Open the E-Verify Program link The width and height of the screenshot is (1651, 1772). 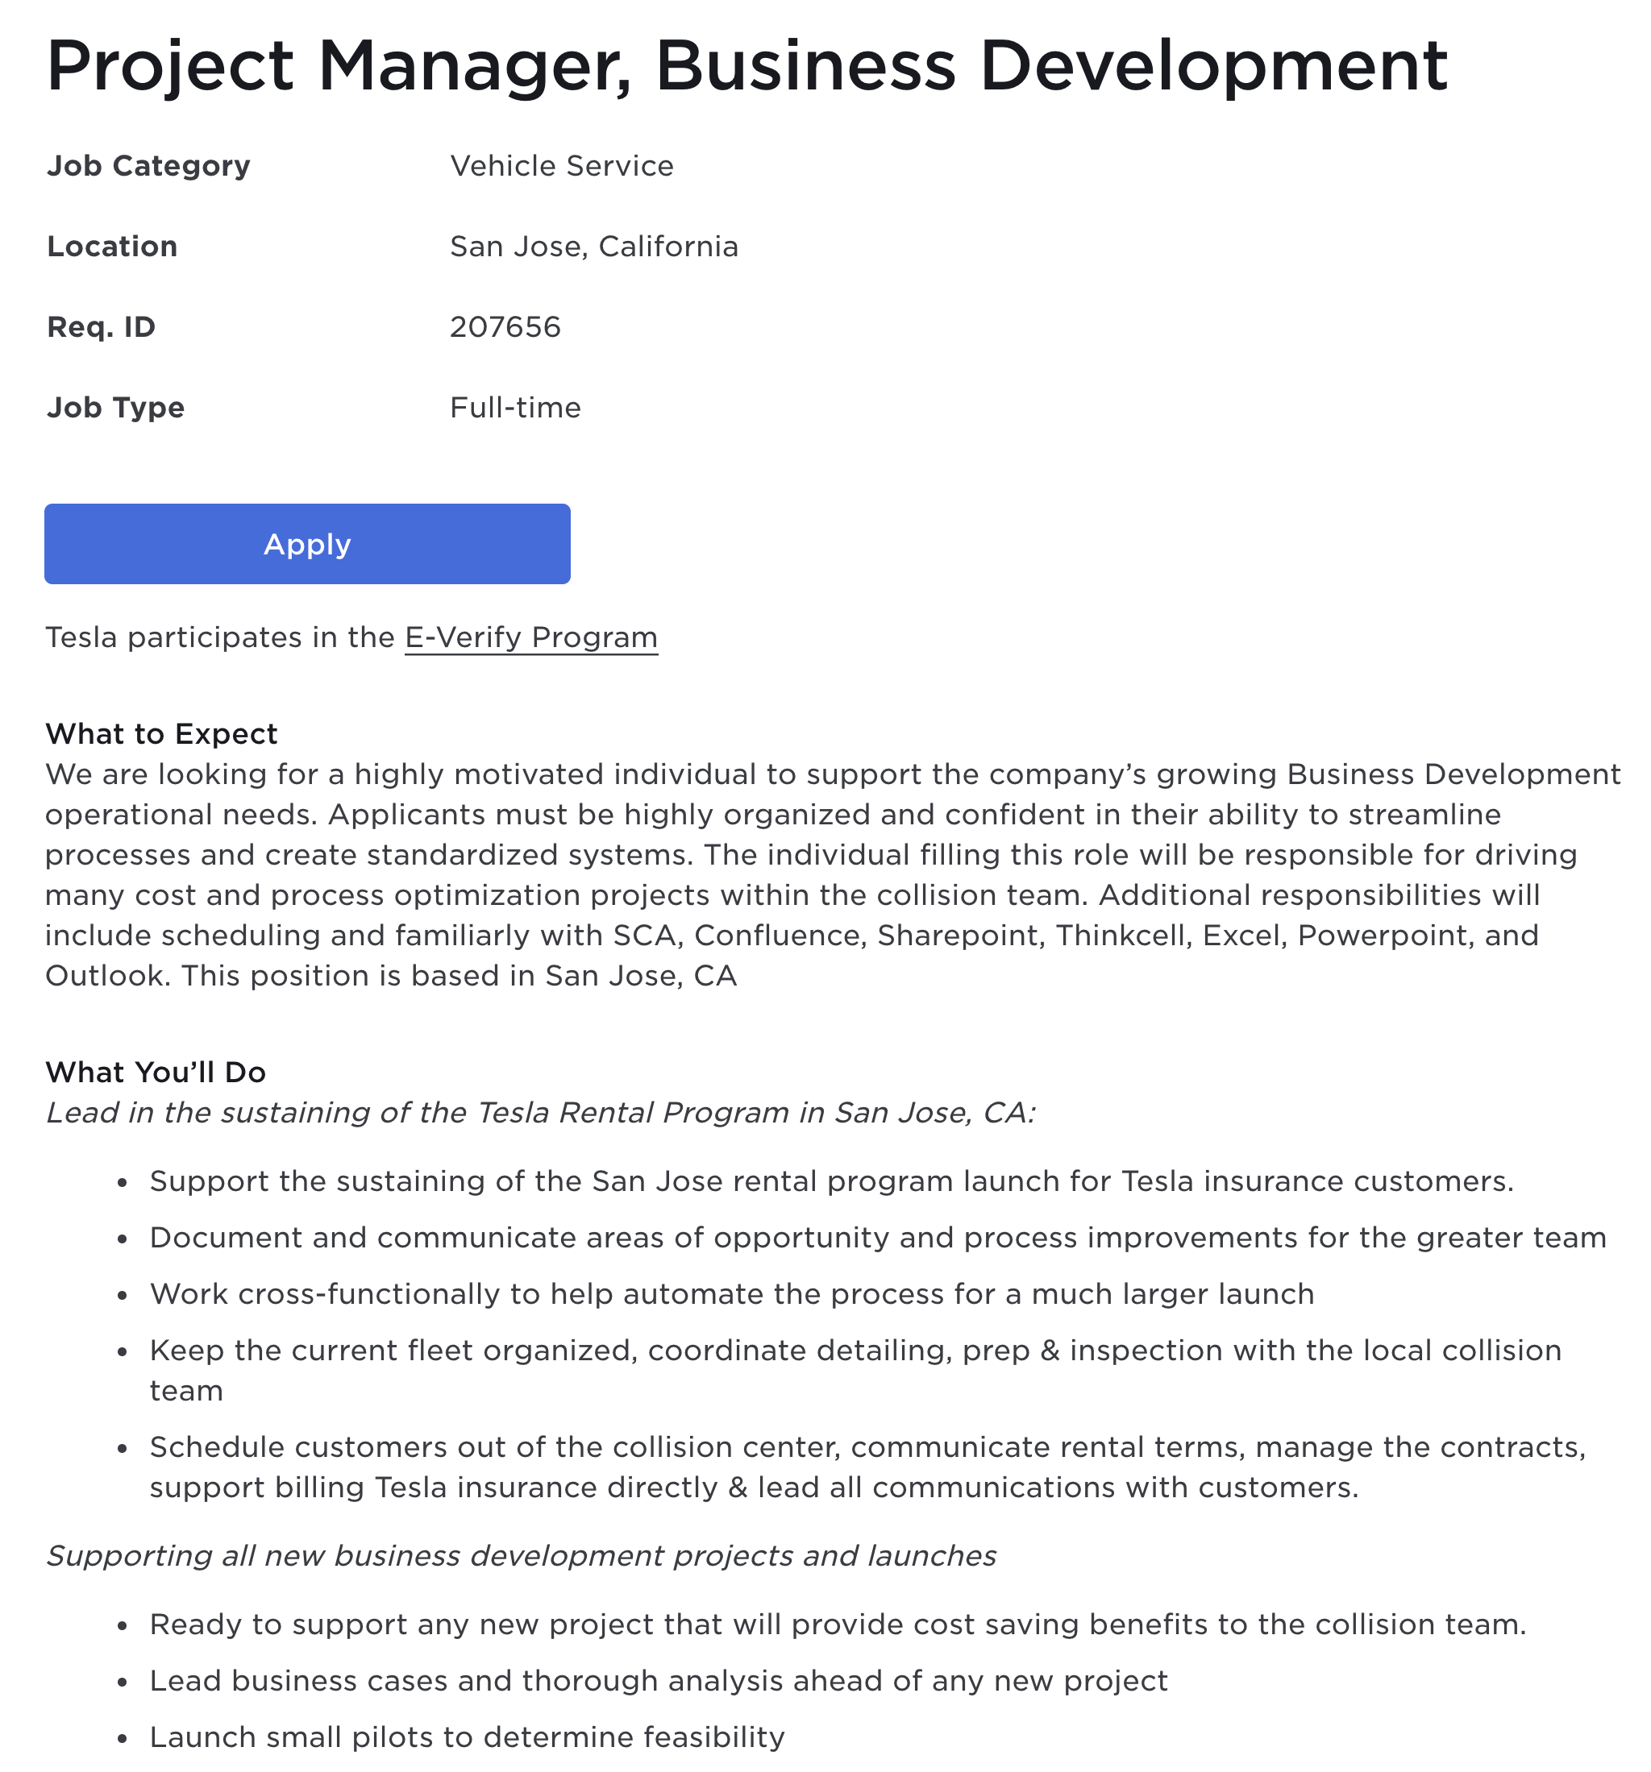point(530,637)
